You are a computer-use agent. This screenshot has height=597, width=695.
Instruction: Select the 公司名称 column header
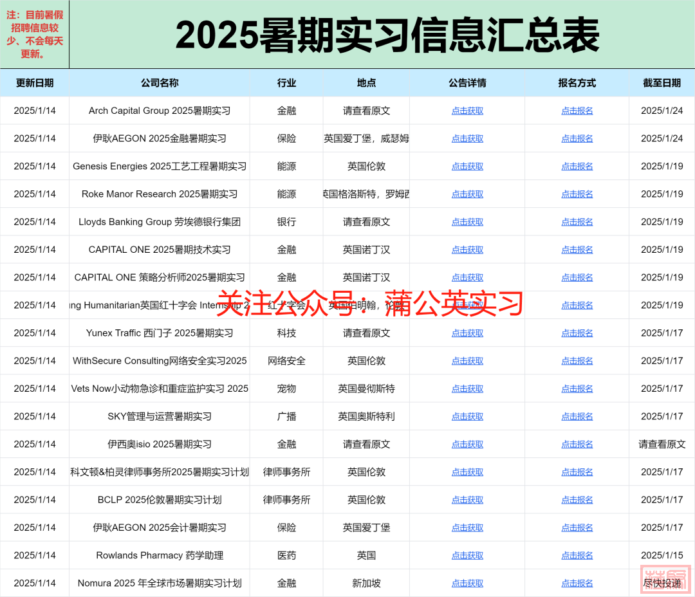click(x=160, y=83)
